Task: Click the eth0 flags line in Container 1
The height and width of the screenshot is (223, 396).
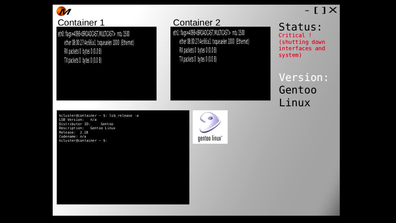Action: [93, 34]
